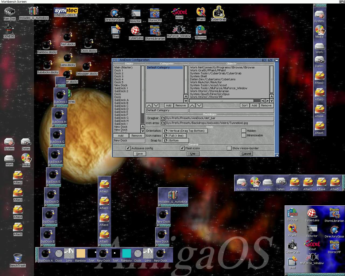This screenshot has height=276, width=345.
Task: Open file chooser for Dragbar backdrop
Action: (x=163, y=118)
